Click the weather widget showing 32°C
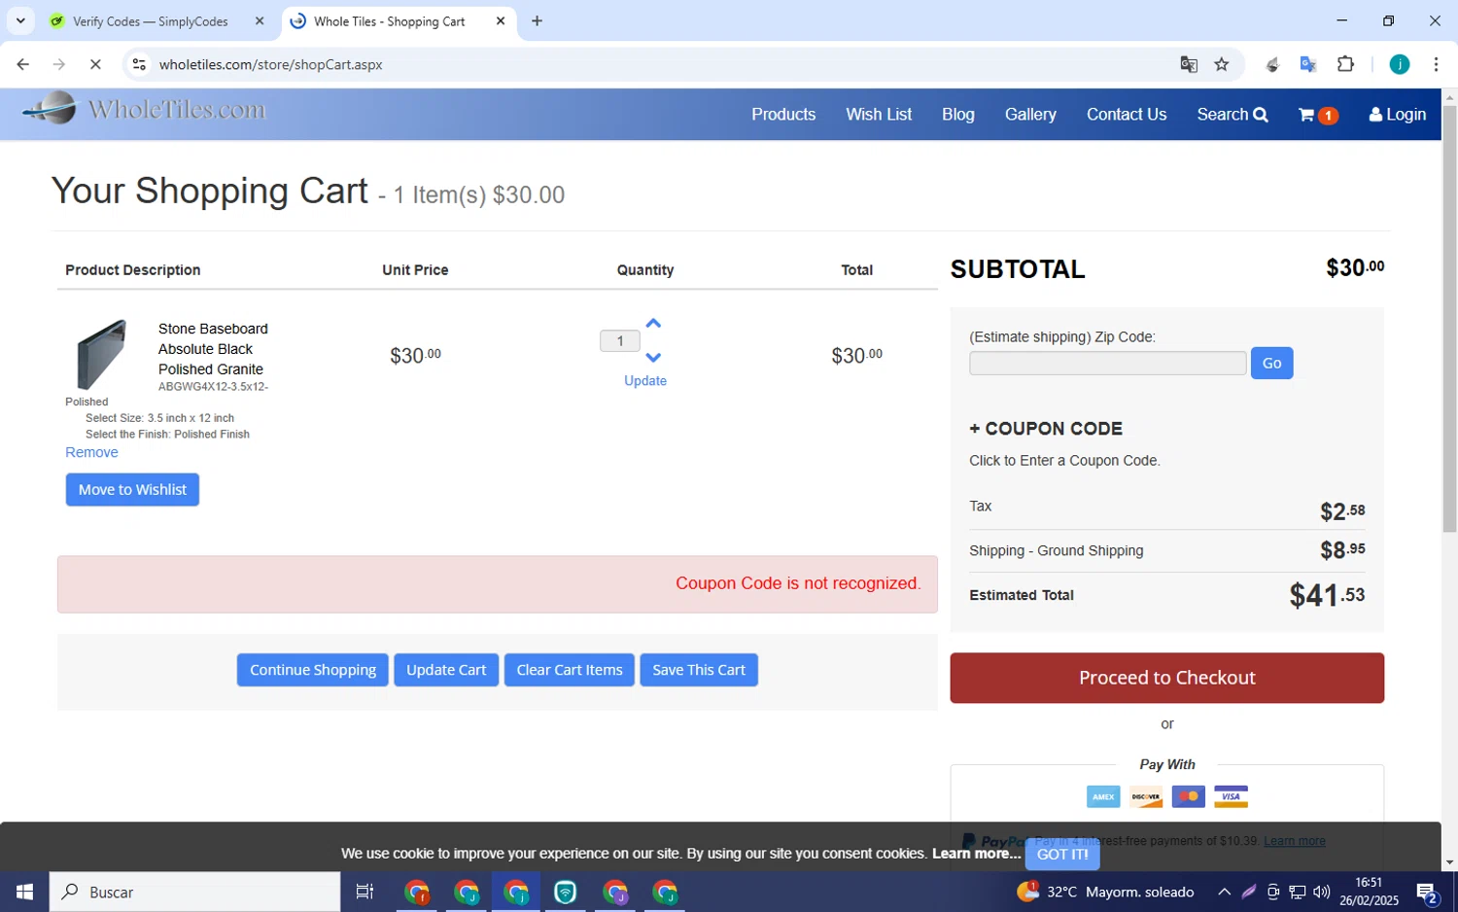Viewport: 1458px width, 912px height. pos(1105,892)
